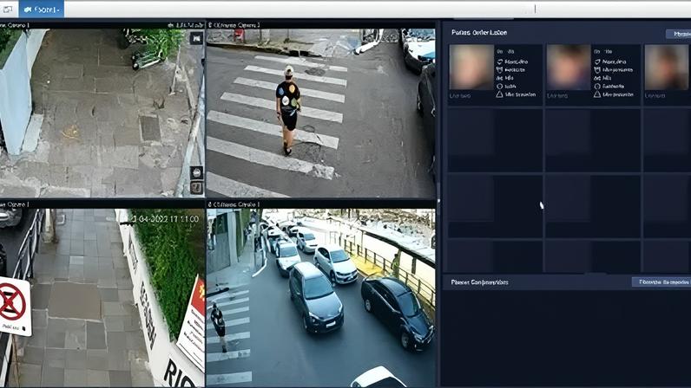Select the top-left sidewalk camera feed
Screen dimensions: 691x388
[x=102, y=113]
